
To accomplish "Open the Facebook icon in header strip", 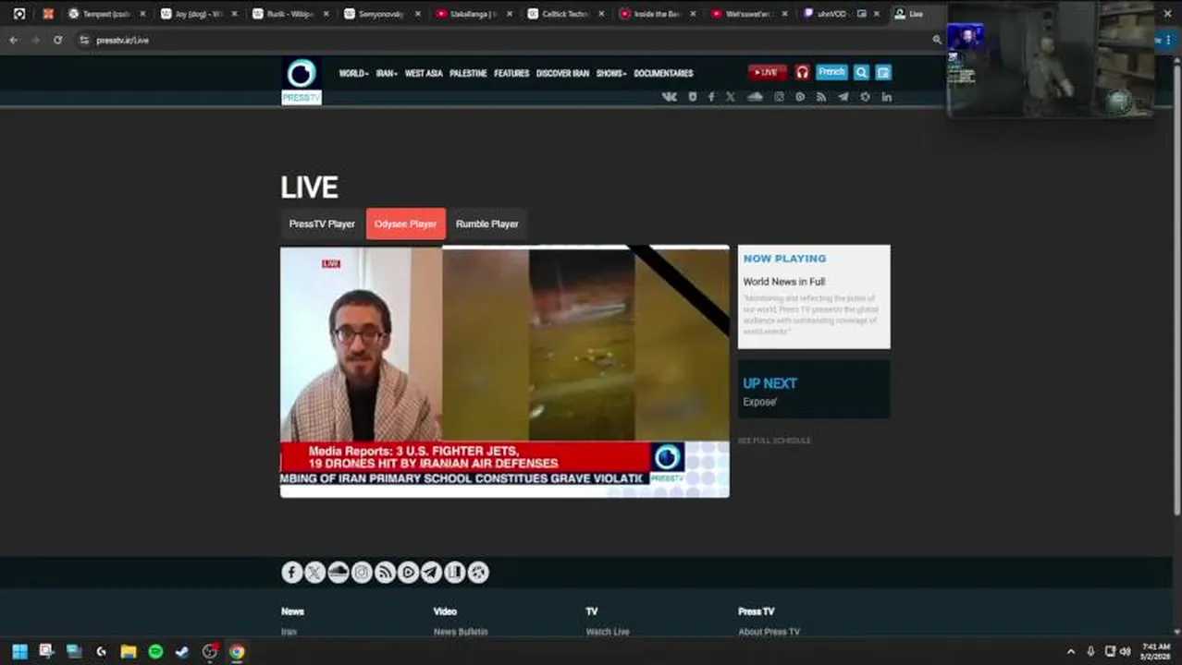I will click(x=711, y=97).
